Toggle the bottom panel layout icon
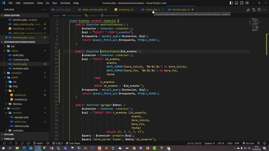 click(x=236, y=3)
